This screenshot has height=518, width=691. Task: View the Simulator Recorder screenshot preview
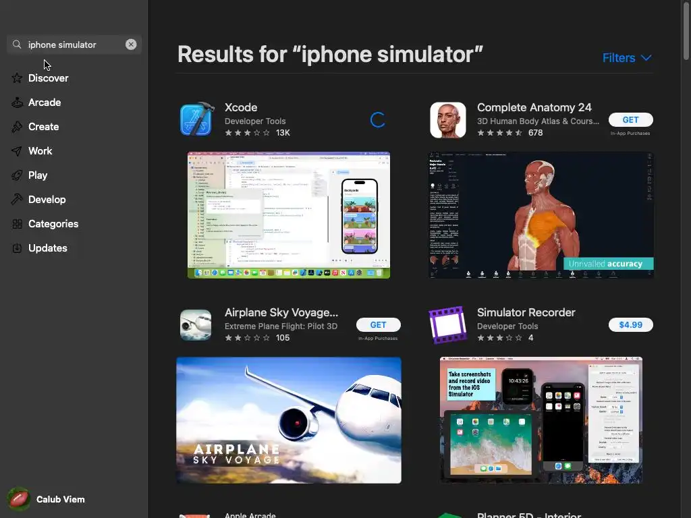point(541,420)
